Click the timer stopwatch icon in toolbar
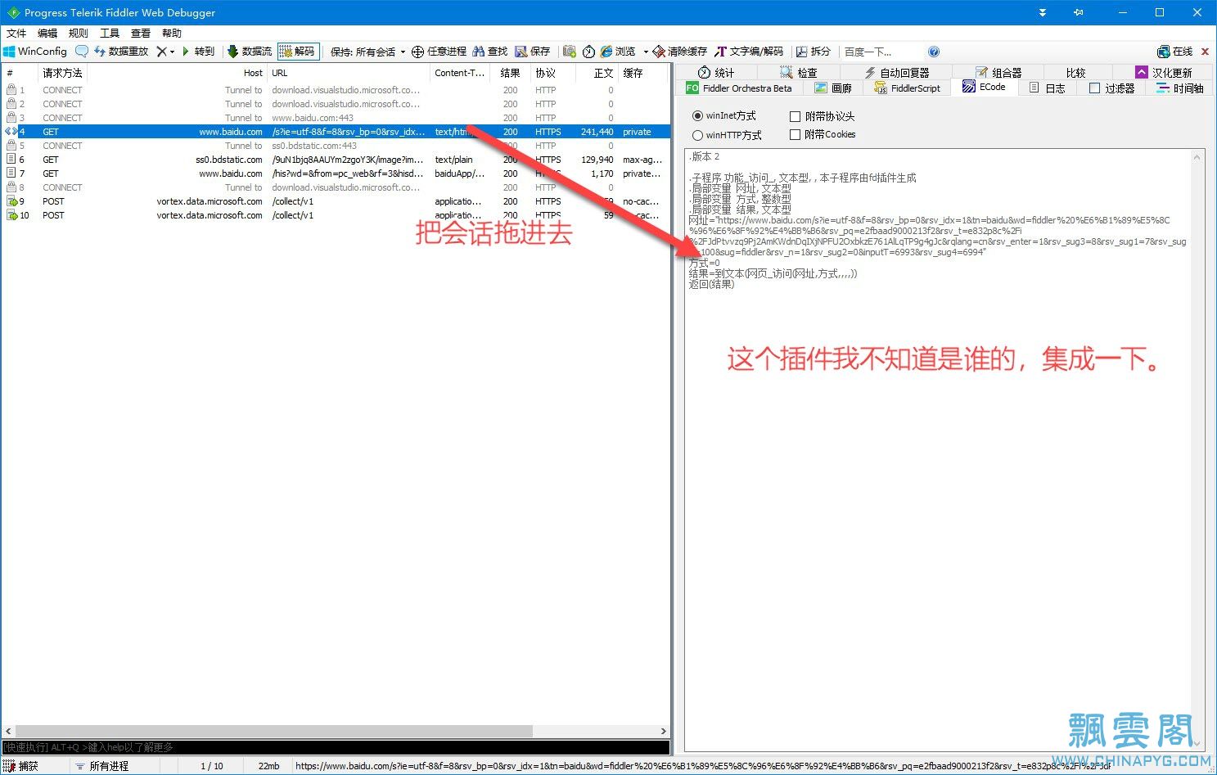The width and height of the screenshot is (1217, 775). (x=588, y=52)
